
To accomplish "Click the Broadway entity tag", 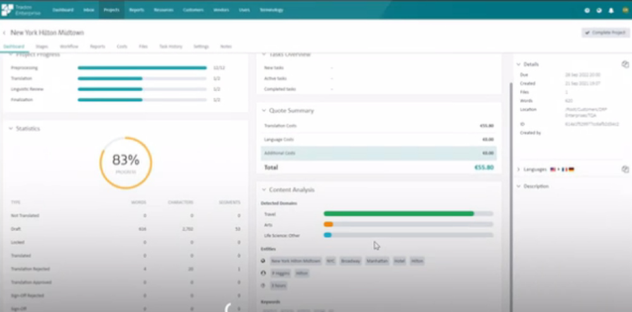I will pyautogui.click(x=351, y=262).
